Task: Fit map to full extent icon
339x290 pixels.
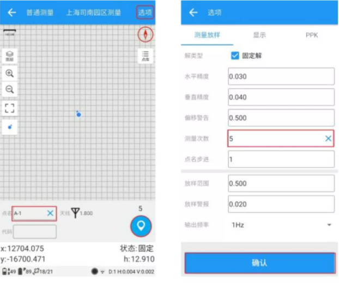Action: (10, 108)
